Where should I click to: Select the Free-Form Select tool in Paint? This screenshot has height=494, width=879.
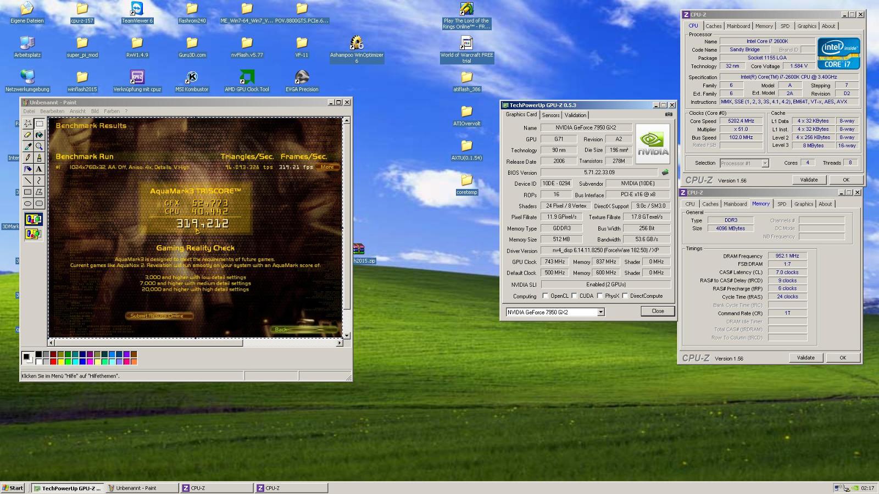(x=27, y=124)
